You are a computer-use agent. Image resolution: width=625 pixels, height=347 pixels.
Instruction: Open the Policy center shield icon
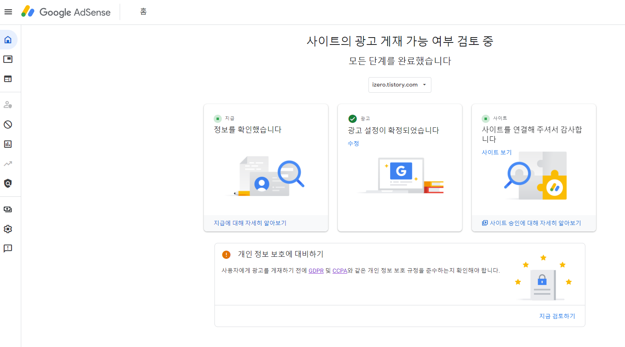tap(8, 183)
